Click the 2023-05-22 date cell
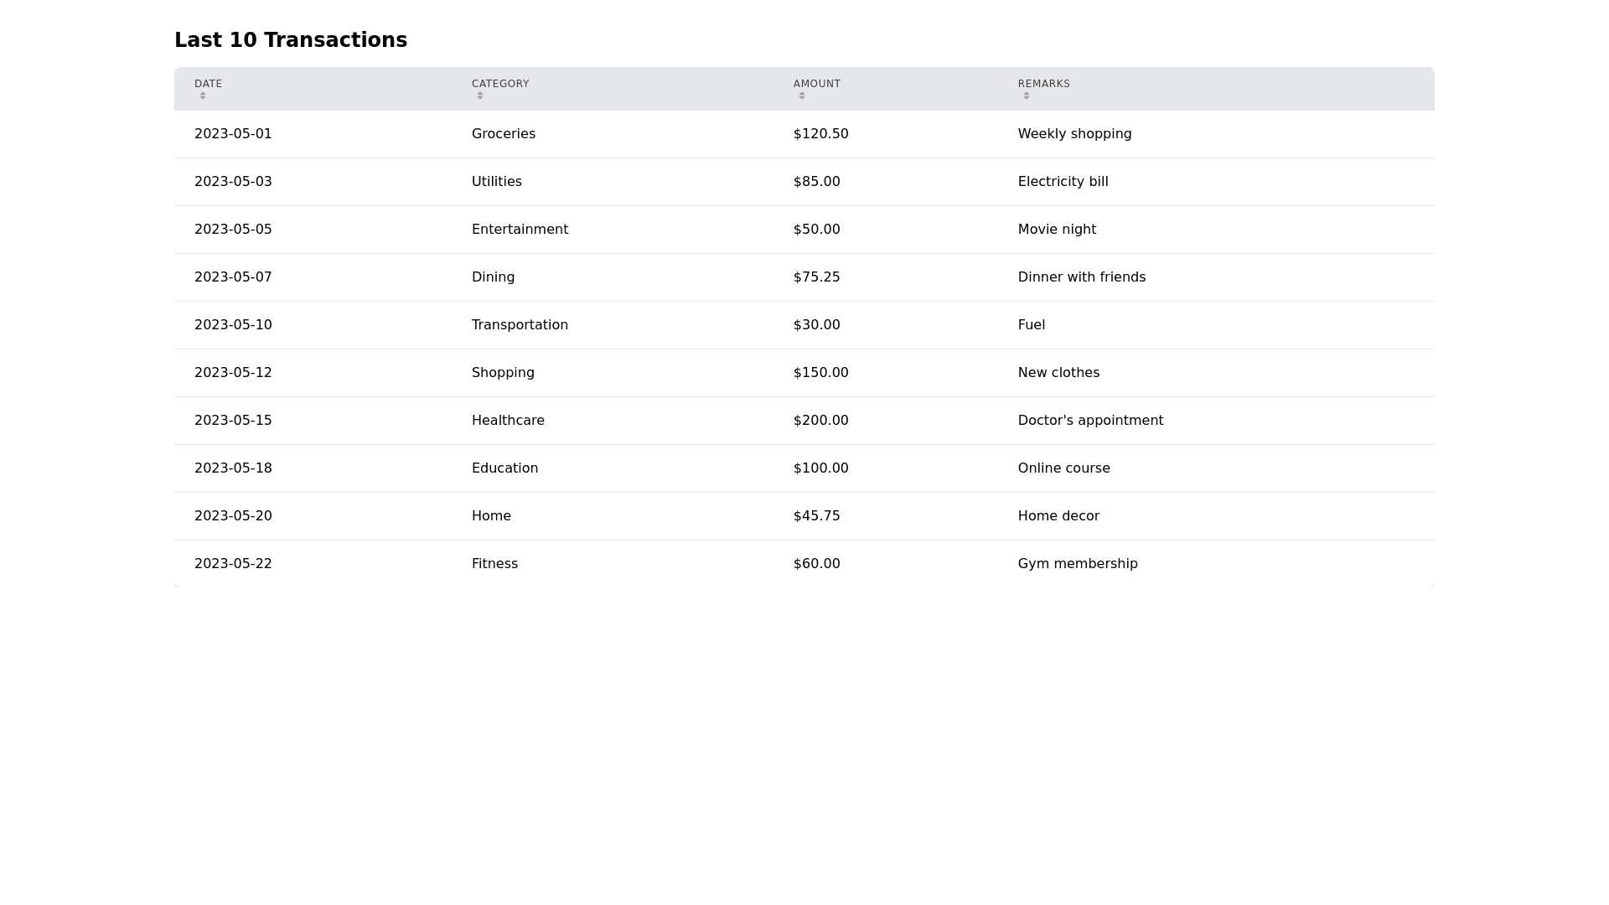1609x905 pixels. tap(233, 564)
